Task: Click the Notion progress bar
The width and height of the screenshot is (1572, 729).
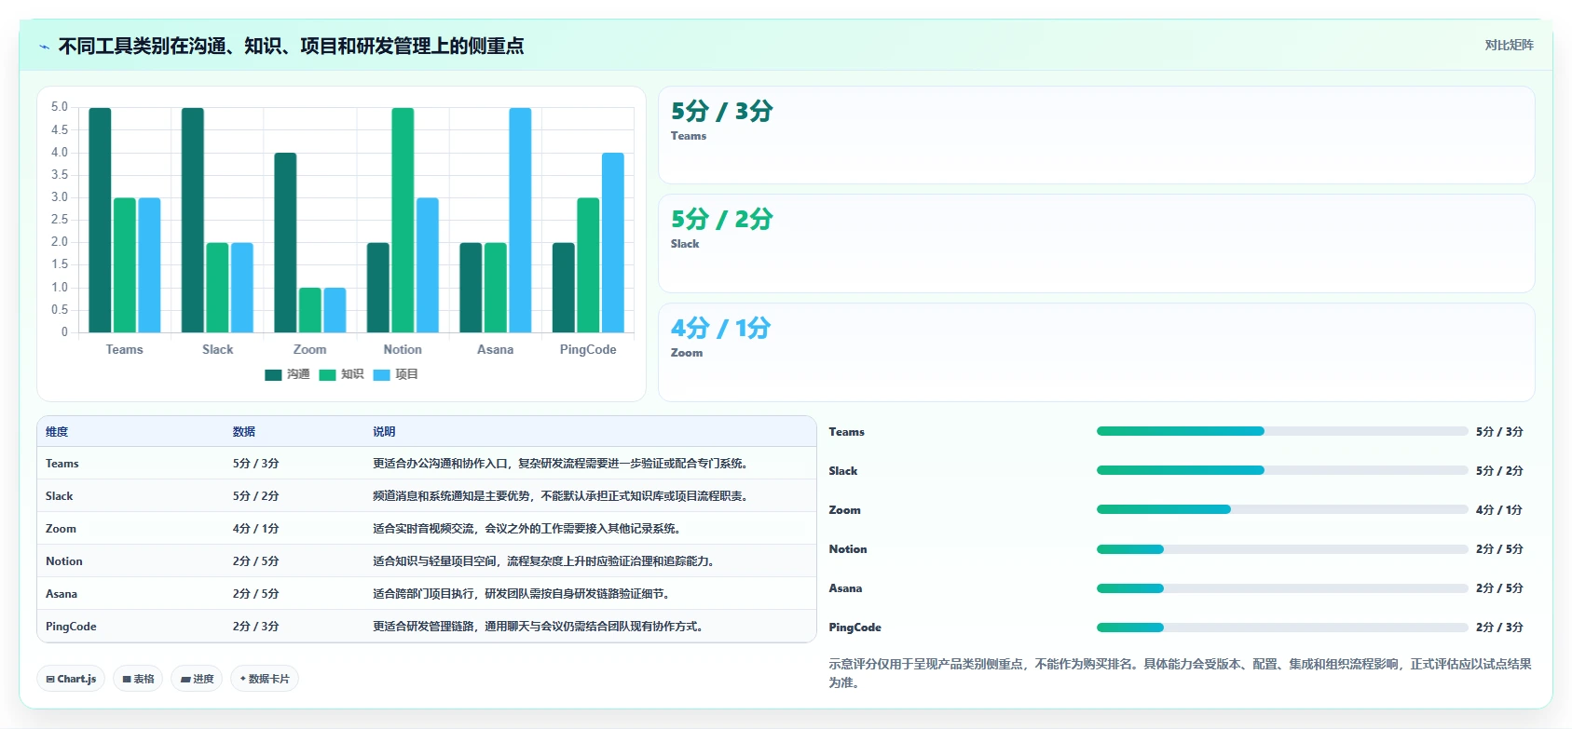Action: (x=1281, y=548)
